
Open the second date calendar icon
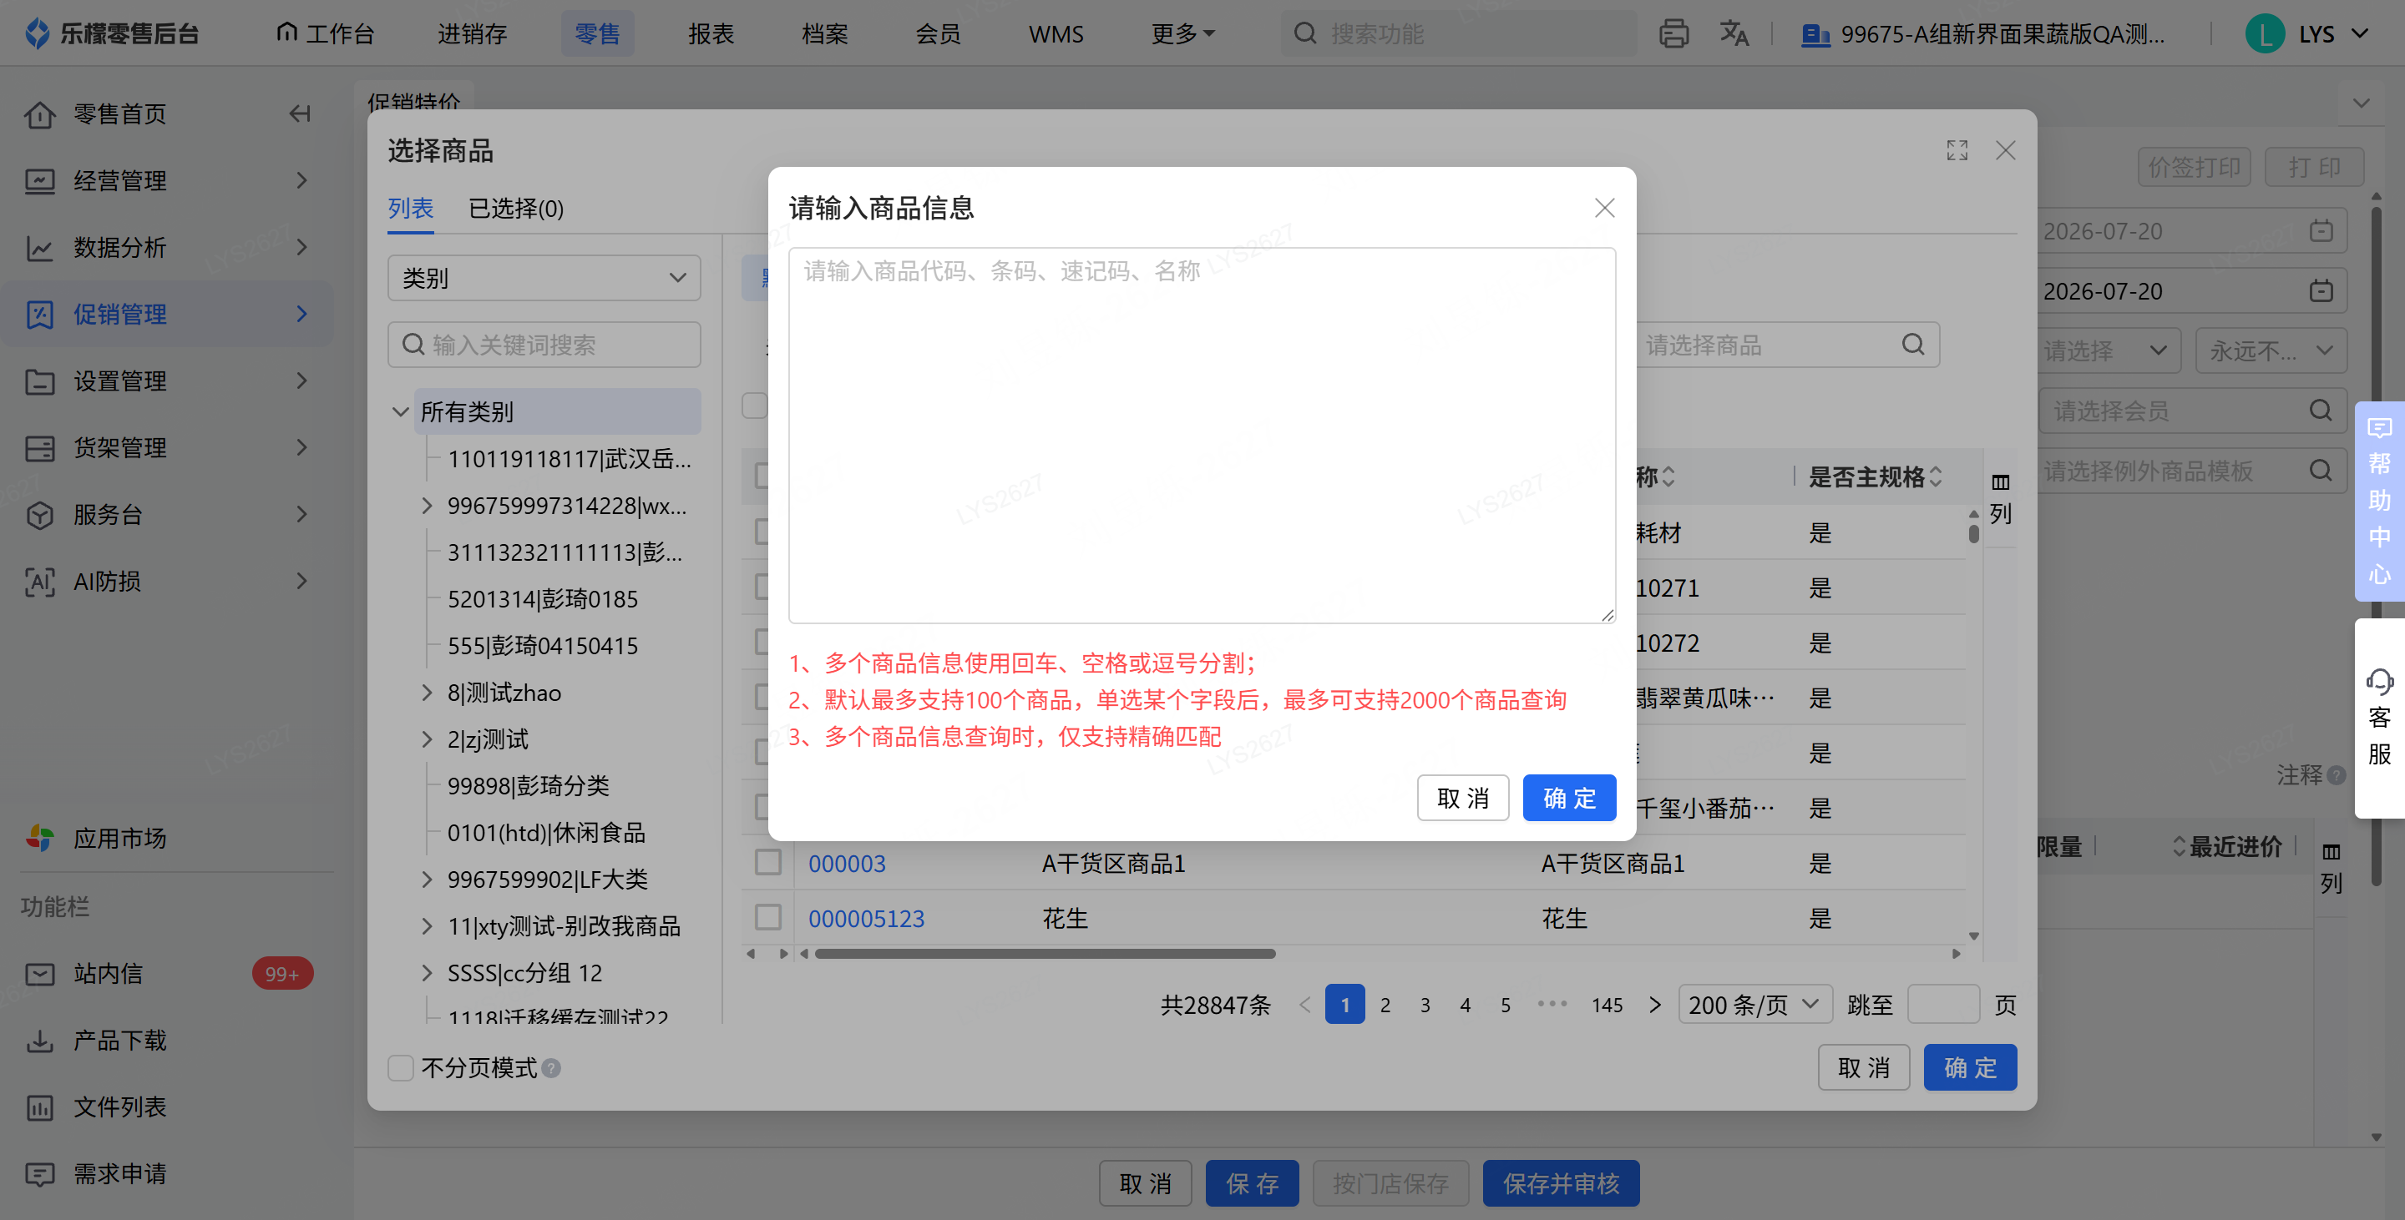[x=2321, y=291]
